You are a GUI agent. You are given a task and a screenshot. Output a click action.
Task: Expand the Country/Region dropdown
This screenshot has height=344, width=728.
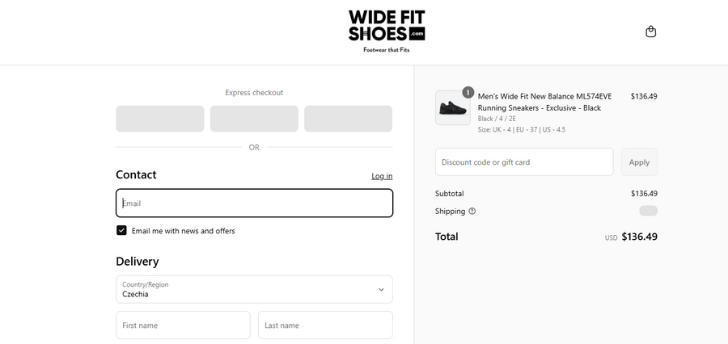click(254, 289)
